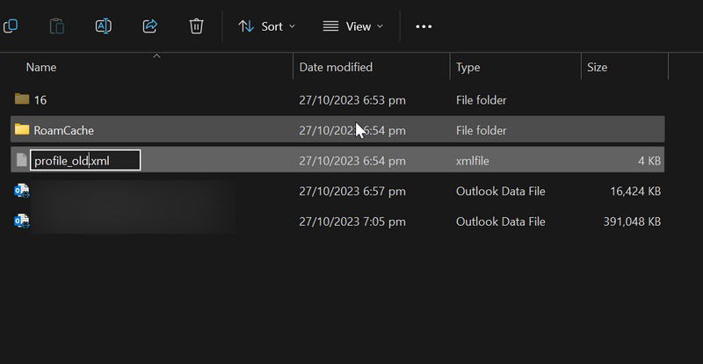Open the three-dot See more menu
The image size is (703, 364).
(x=424, y=26)
